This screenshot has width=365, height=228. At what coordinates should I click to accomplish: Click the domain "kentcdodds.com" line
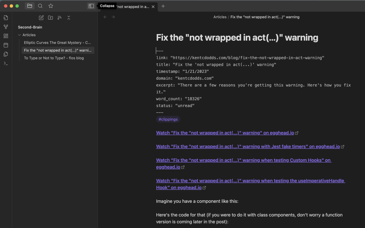pos(185,78)
